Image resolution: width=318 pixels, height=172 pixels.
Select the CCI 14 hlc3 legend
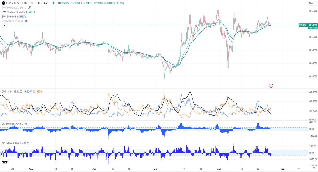[11, 143]
